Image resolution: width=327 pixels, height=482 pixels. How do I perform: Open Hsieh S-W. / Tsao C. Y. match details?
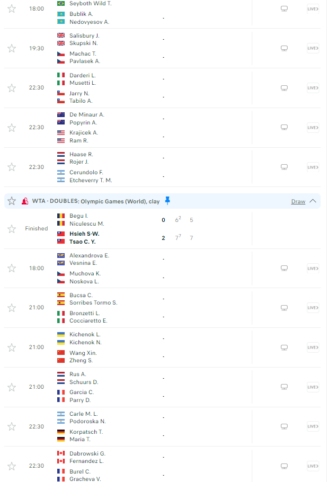click(85, 237)
